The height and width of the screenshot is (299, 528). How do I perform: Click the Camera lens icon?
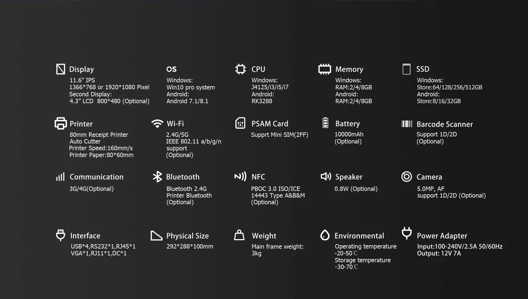[406, 177]
